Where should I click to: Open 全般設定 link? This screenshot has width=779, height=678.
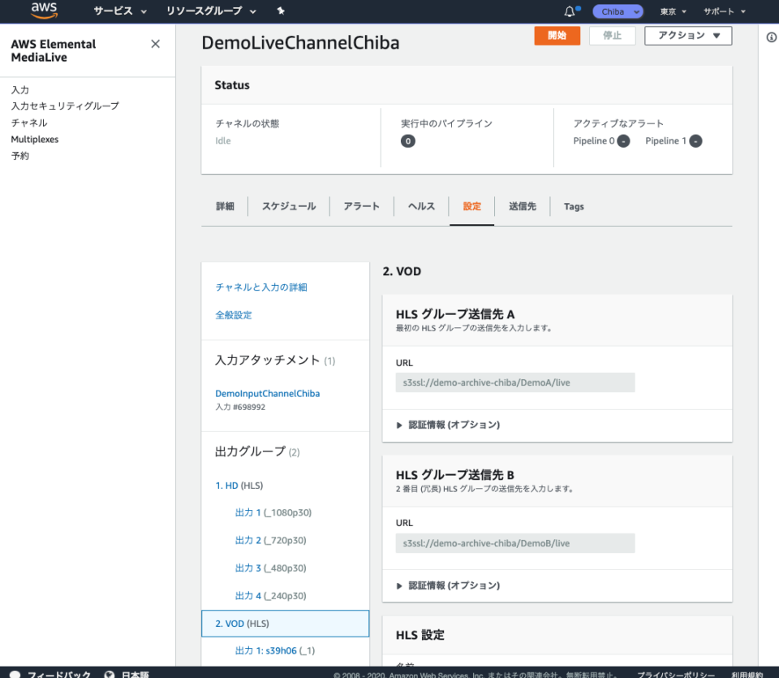tap(234, 315)
